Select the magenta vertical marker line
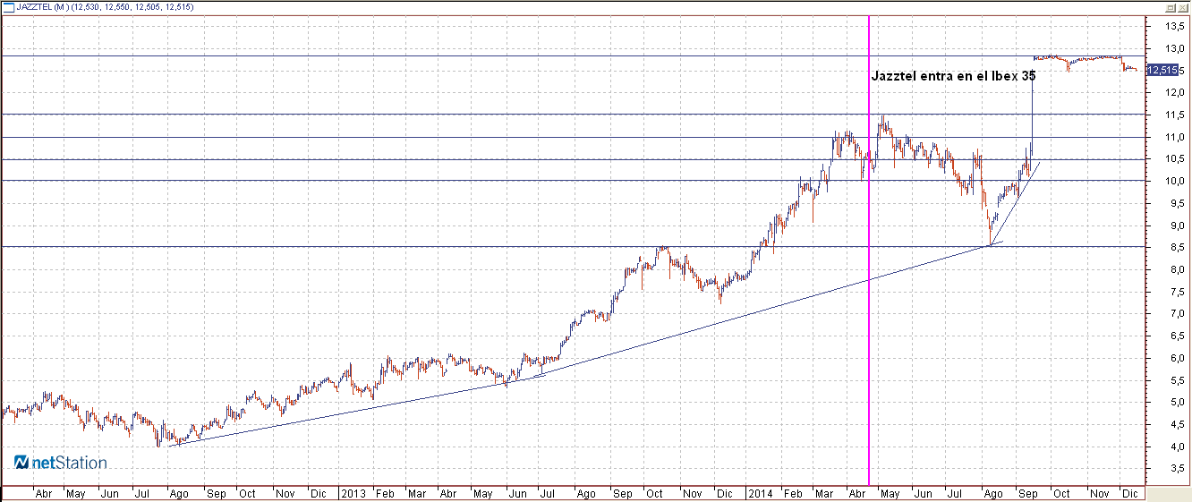1192x502 pixels. (x=869, y=251)
